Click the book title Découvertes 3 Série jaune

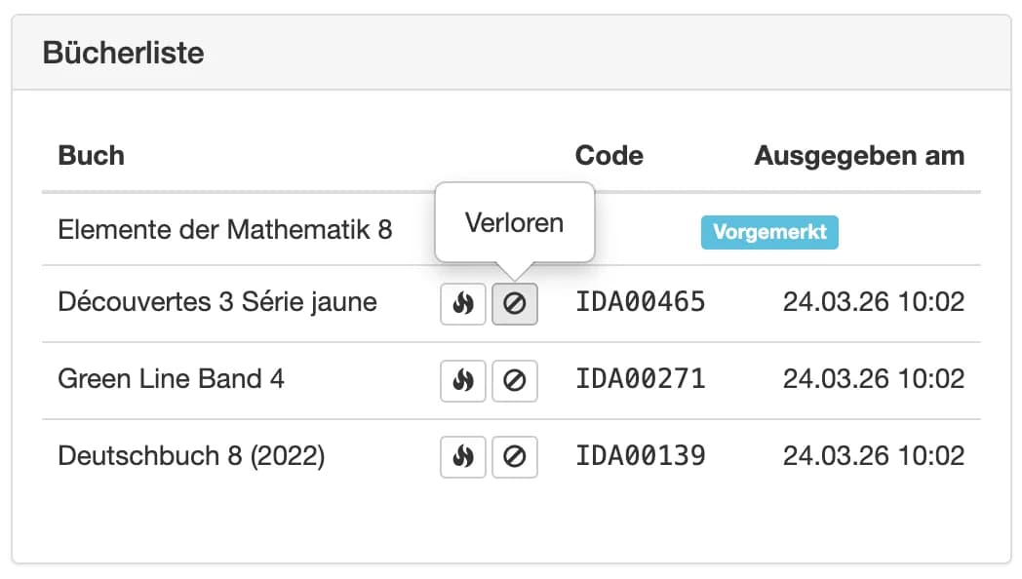(216, 302)
